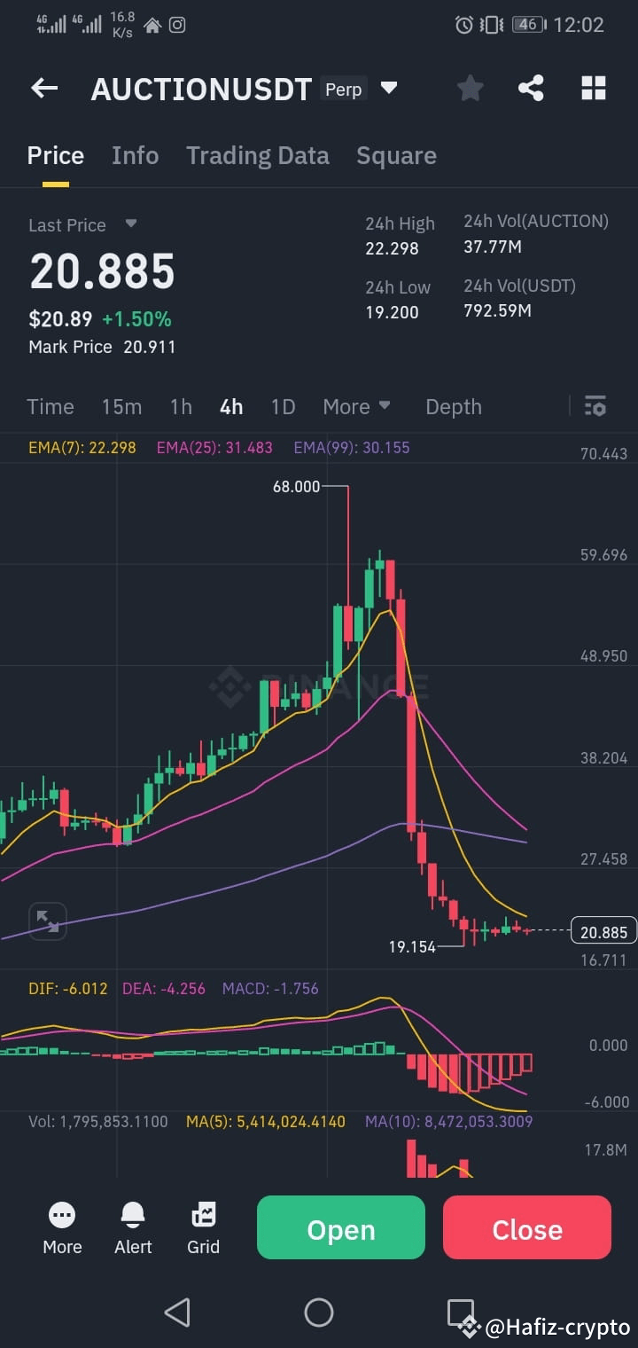Switch to the Trading Data tab
The image size is (638, 1348).
pyautogui.click(x=257, y=155)
